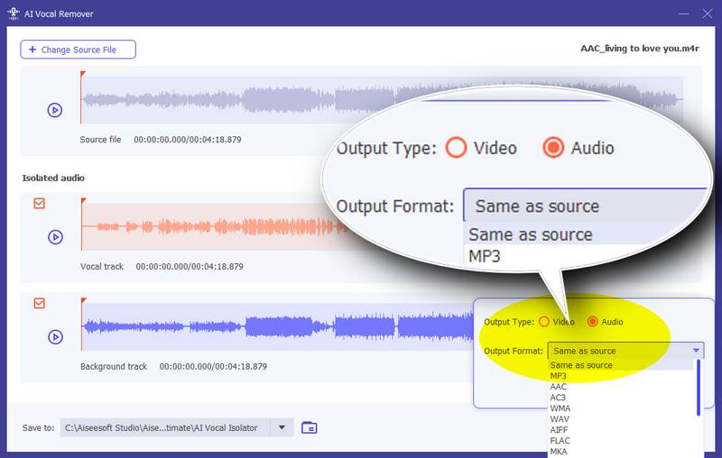Choose MP3 from the format list
This screenshot has height=458, width=722.
pyautogui.click(x=559, y=376)
